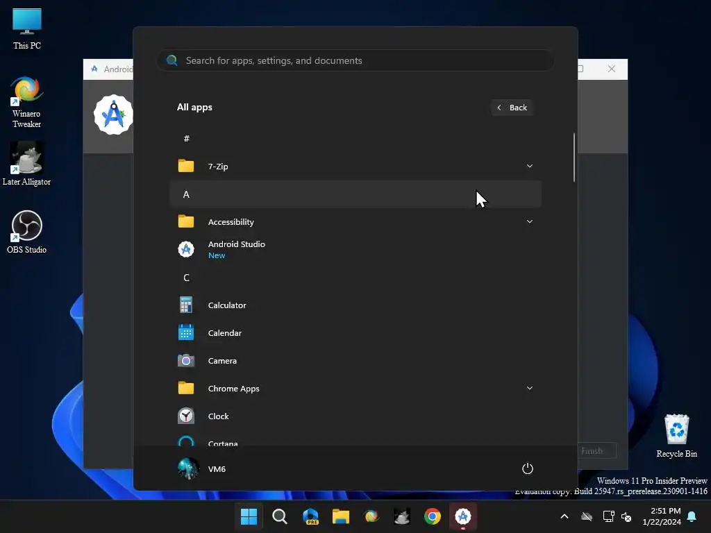Select the Recycle Bin desktop icon
Viewport: 711px width, 533px height.
click(x=676, y=436)
